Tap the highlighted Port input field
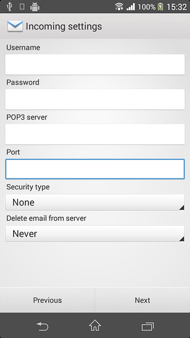This screenshot has width=190, height=338. click(95, 169)
